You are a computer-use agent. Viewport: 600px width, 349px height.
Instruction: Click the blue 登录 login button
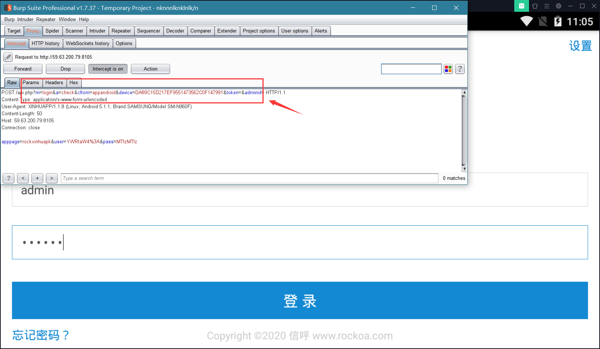pos(300,301)
